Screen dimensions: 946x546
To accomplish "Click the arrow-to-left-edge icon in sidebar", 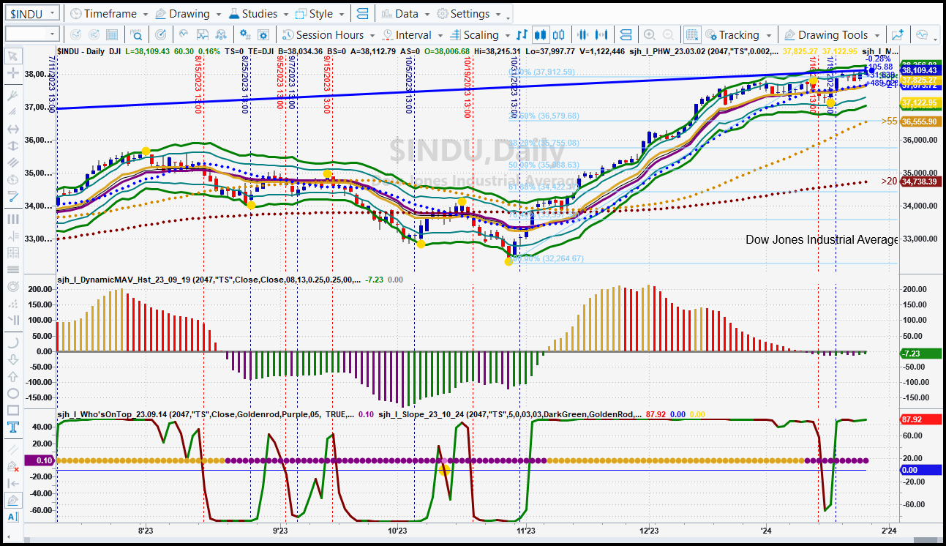I will pos(12,483).
